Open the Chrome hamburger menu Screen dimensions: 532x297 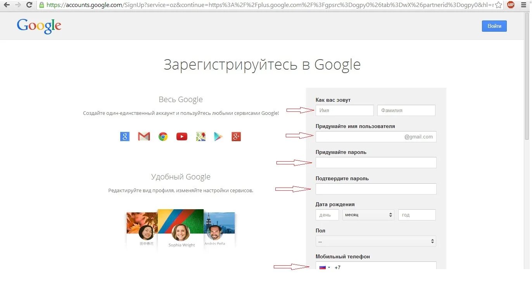(x=523, y=5)
